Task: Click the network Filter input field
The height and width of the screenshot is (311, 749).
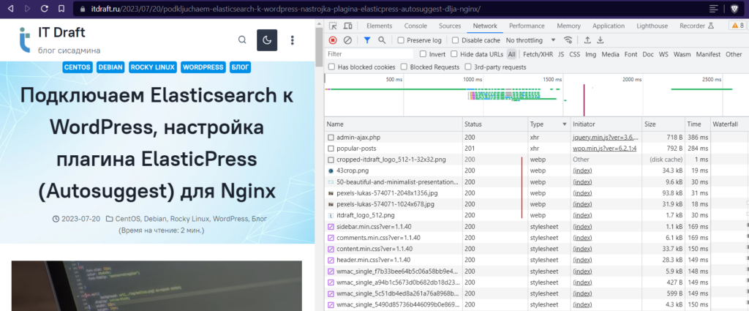Action: tap(369, 54)
